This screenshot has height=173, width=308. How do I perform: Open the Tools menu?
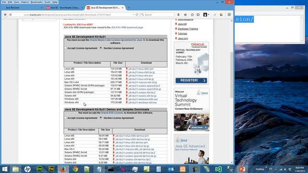47,2
